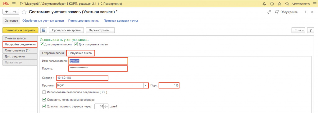Open Потоки доставки почты link
Image resolution: width=318 pixels, height=113 pixels.
click(84, 21)
